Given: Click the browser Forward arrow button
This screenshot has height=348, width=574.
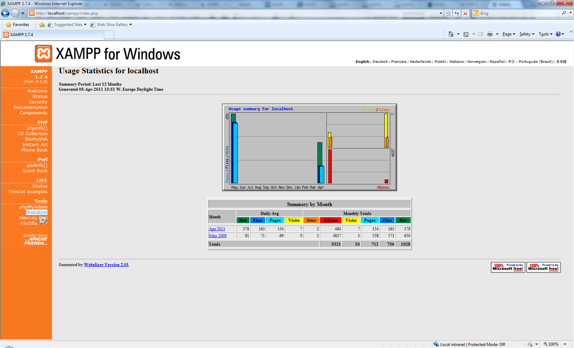Looking at the screenshot, I should click(x=15, y=13).
